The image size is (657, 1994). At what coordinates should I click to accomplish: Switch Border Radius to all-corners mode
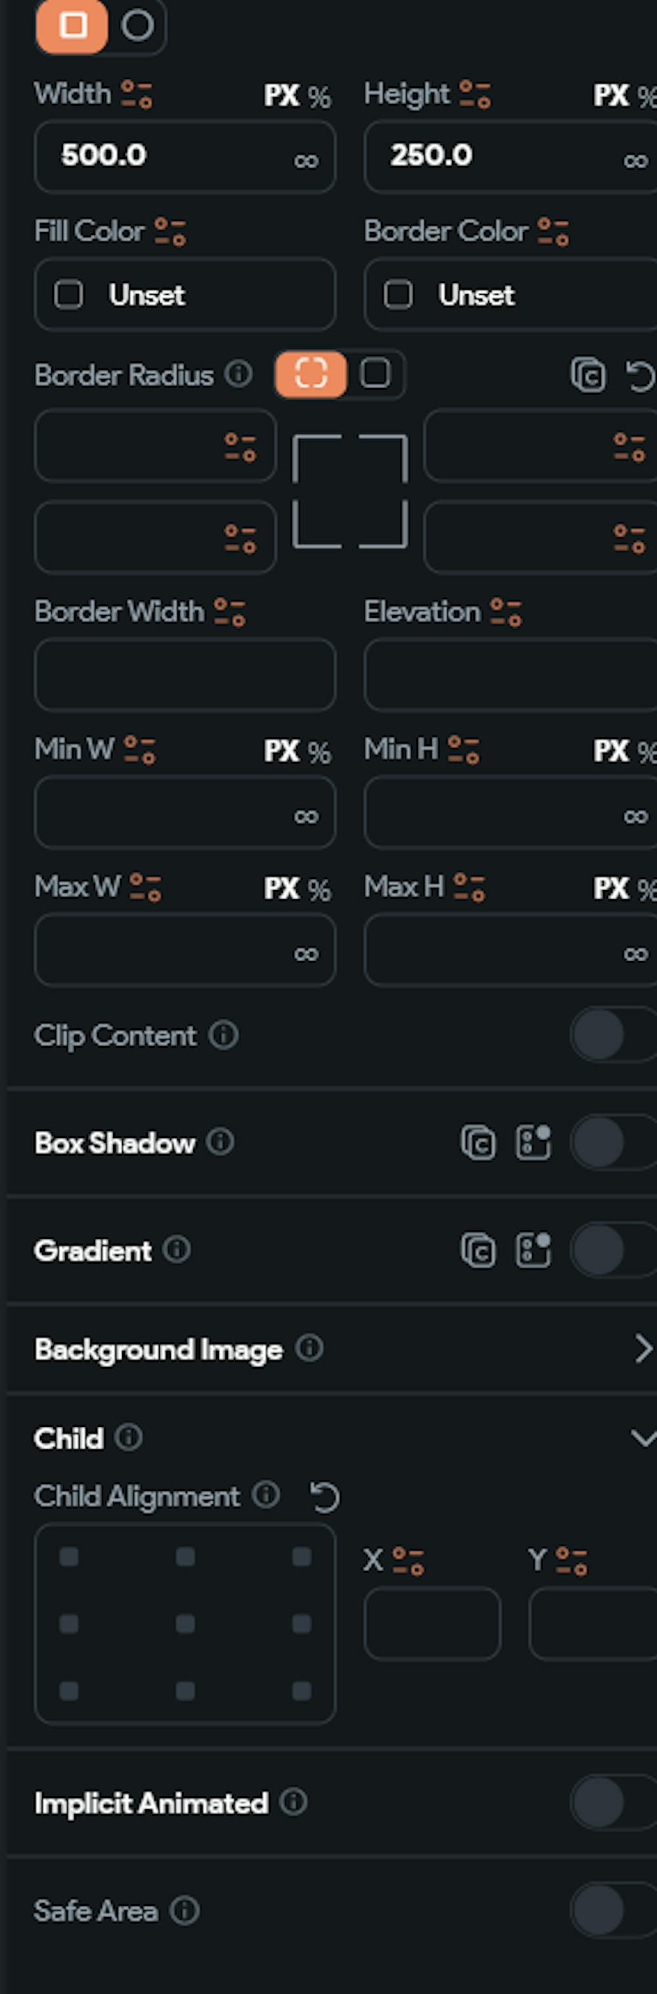(x=376, y=374)
